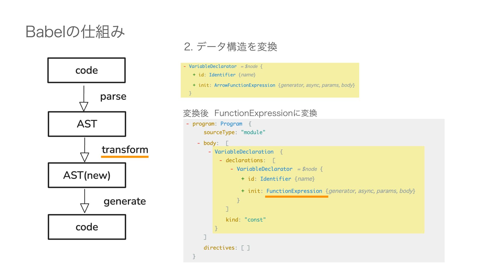The image size is (486, 273).
Task: Click the bottom code box in flowchart
Action: (87, 227)
